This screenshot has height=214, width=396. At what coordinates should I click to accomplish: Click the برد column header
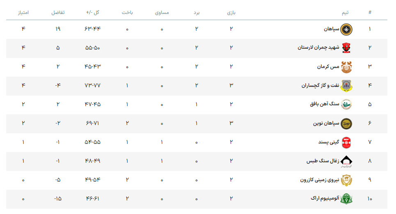[x=197, y=13]
